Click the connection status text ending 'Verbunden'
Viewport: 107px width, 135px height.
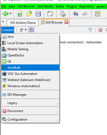80,42
